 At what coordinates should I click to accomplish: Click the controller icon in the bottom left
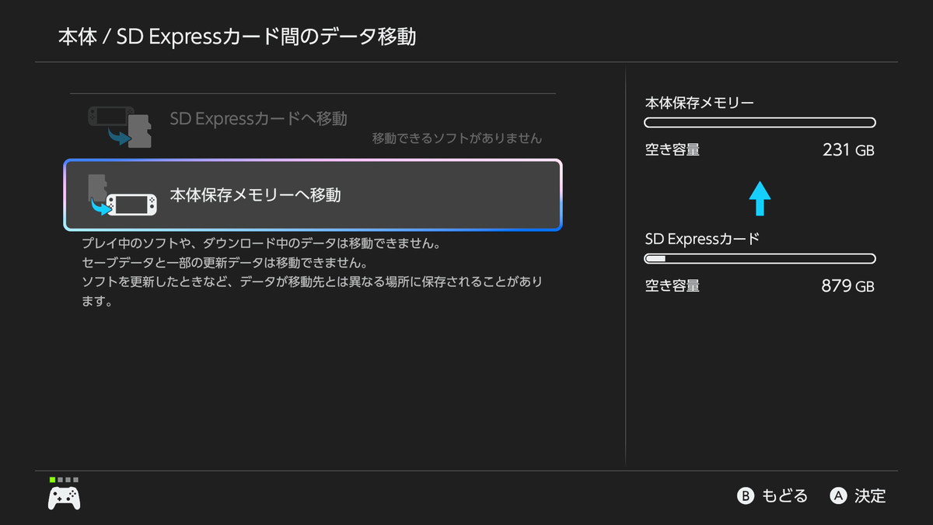pyautogui.click(x=64, y=497)
